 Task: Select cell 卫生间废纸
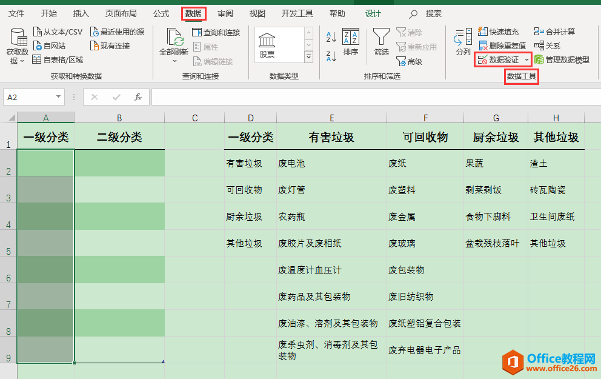pos(556,216)
